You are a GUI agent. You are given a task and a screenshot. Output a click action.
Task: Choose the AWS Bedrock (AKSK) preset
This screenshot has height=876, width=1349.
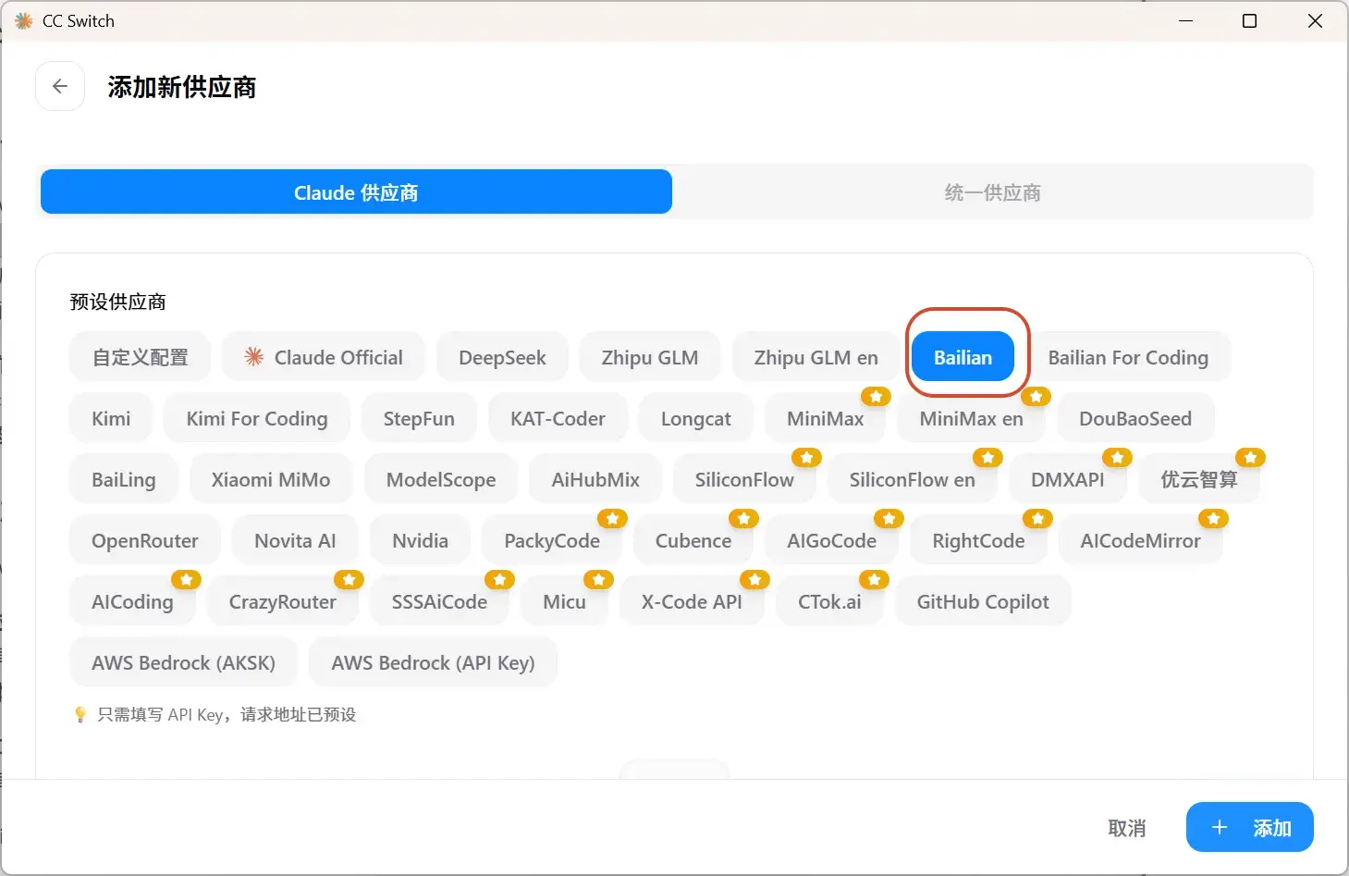click(x=183, y=663)
